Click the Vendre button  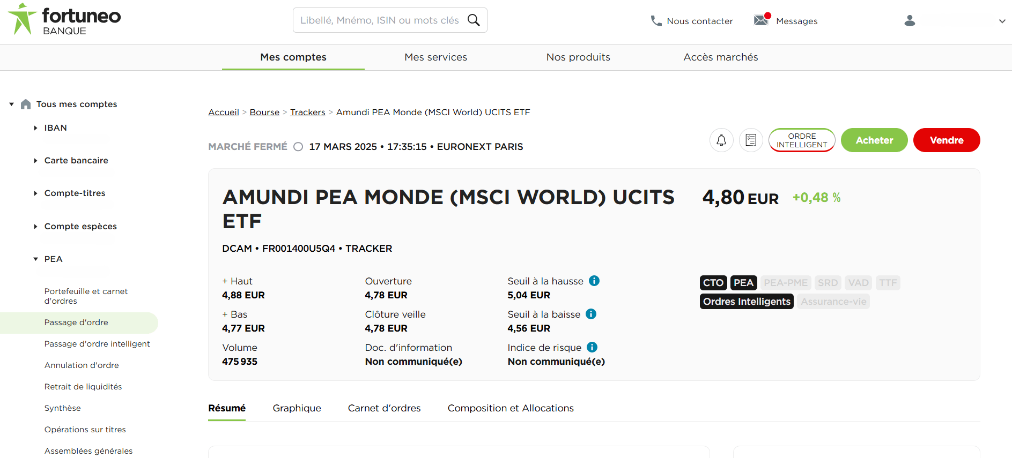pos(947,140)
